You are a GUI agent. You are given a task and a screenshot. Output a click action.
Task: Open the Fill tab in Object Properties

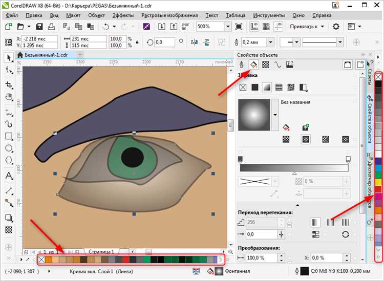(x=253, y=65)
